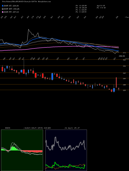The width and height of the screenshot is (129, 171).
Task: Click the blue DOW ST legend swatch
Action: pos(3,6)
